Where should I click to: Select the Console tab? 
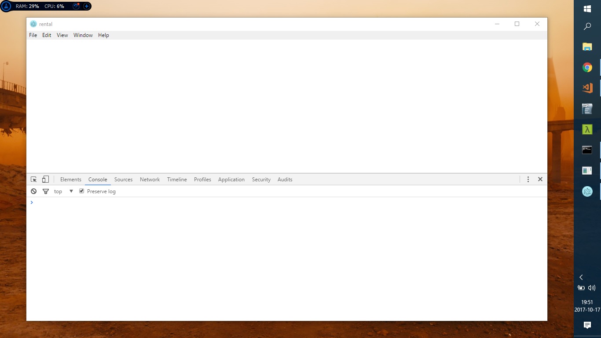click(98, 180)
